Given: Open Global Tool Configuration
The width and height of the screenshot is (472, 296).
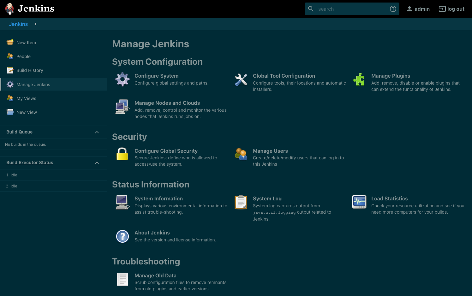Looking at the screenshot, I should pyautogui.click(x=284, y=76).
